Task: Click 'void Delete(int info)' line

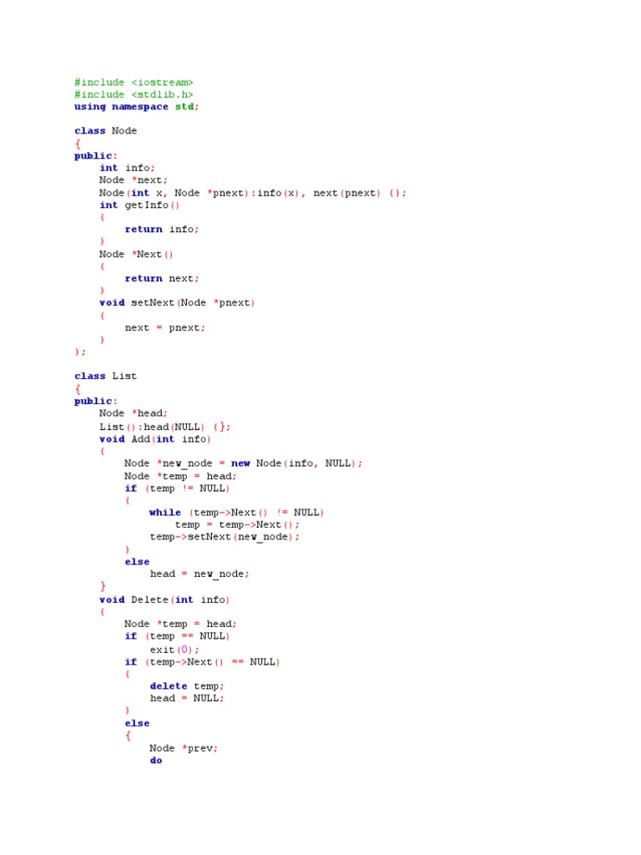Action: [x=164, y=600]
